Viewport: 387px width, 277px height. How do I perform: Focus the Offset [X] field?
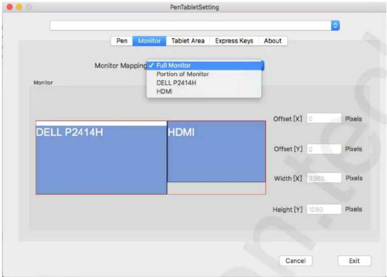324,119
